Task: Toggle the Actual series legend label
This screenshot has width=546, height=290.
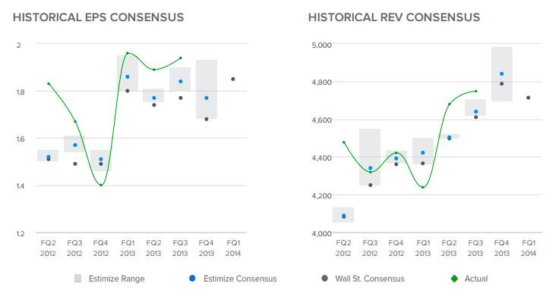Action: [475, 279]
